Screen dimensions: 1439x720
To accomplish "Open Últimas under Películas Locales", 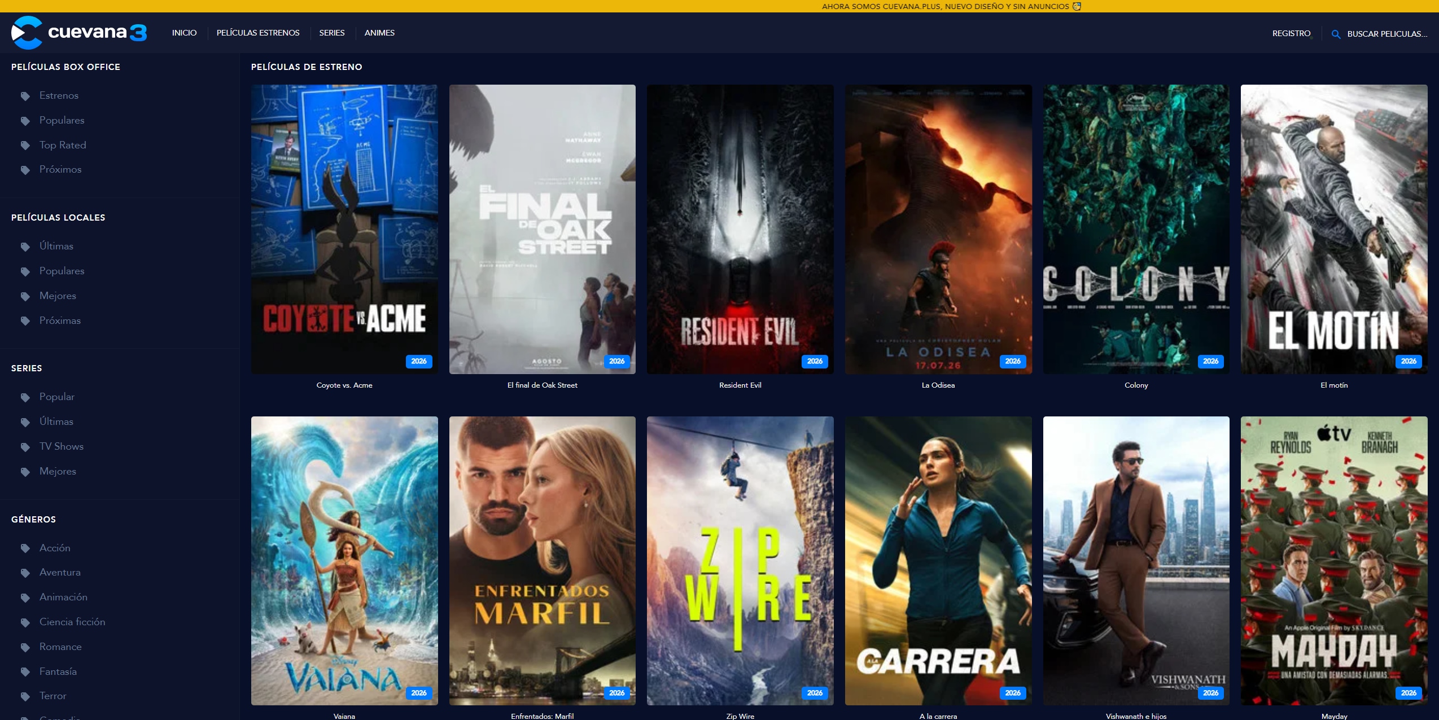I will (x=56, y=246).
